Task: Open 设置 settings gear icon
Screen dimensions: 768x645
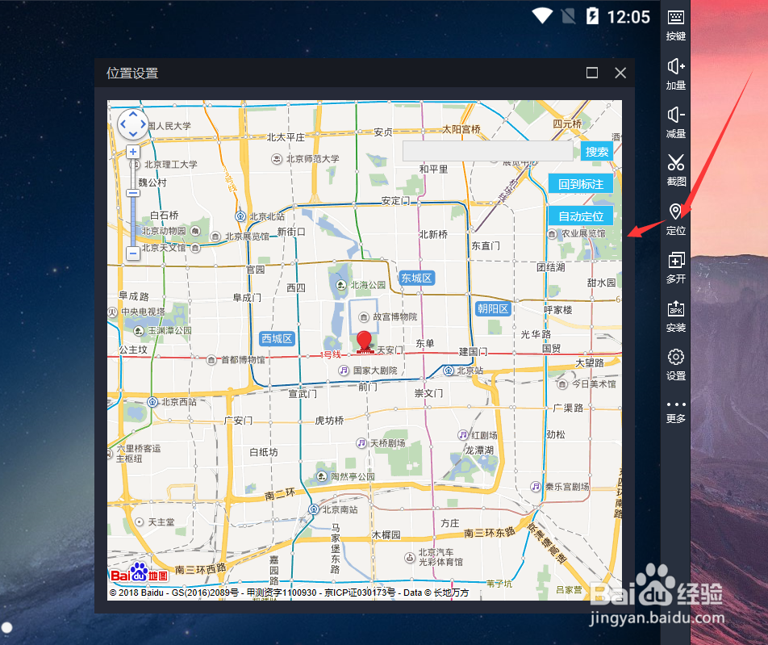Action: (x=675, y=363)
